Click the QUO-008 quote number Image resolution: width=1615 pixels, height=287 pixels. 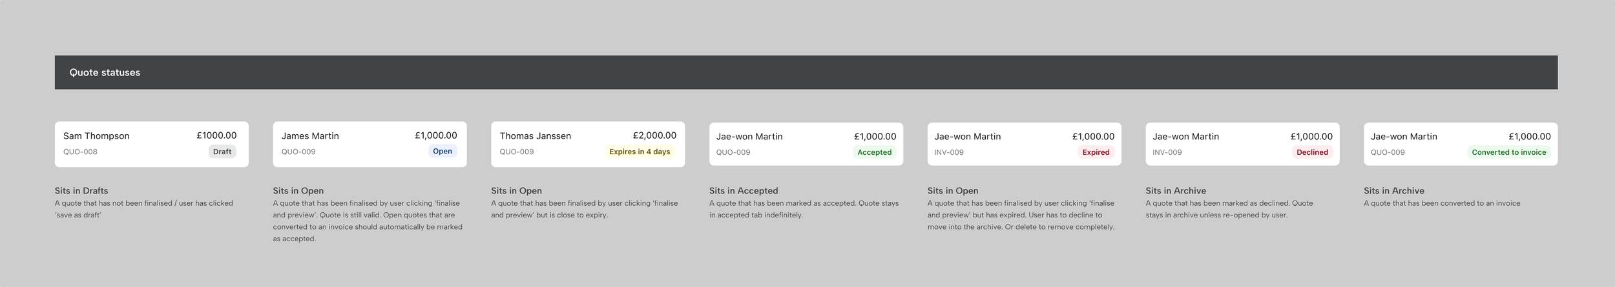point(80,152)
